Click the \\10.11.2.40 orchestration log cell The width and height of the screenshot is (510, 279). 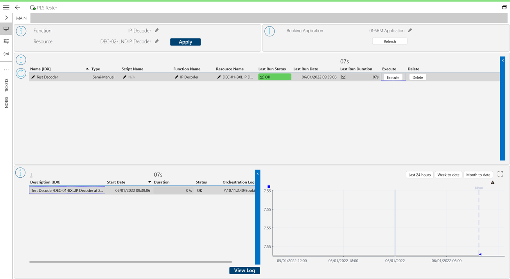pos(239,191)
